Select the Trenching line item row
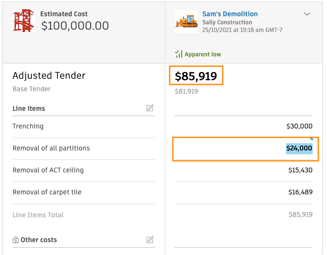The image size is (327, 255). (84, 127)
